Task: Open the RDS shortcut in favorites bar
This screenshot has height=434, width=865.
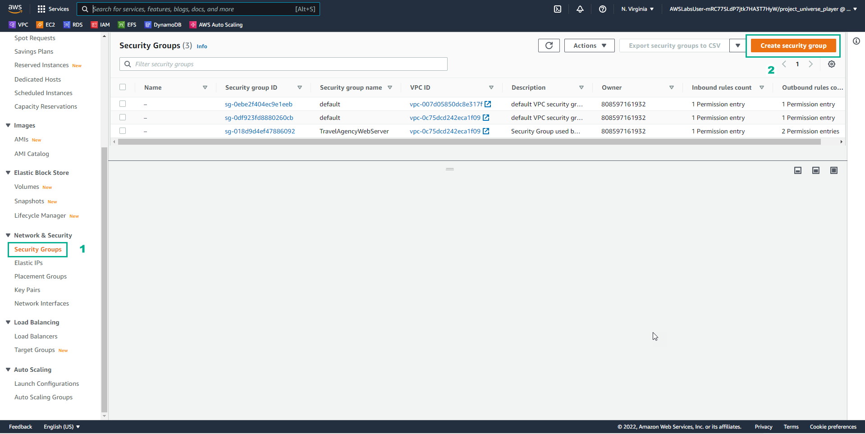Action: coord(73,25)
